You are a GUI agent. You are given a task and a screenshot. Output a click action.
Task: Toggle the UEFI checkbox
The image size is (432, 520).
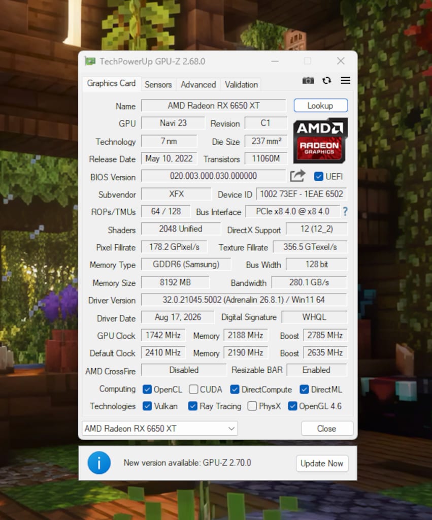pos(319,176)
